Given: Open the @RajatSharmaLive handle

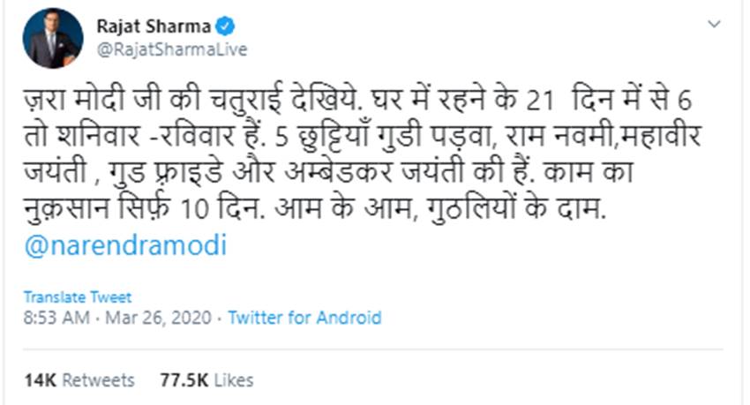Looking at the screenshot, I should point(169,49).
